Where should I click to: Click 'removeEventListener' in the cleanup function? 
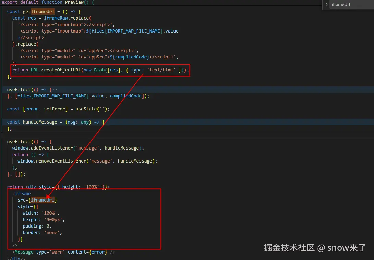tap(61, 161)
